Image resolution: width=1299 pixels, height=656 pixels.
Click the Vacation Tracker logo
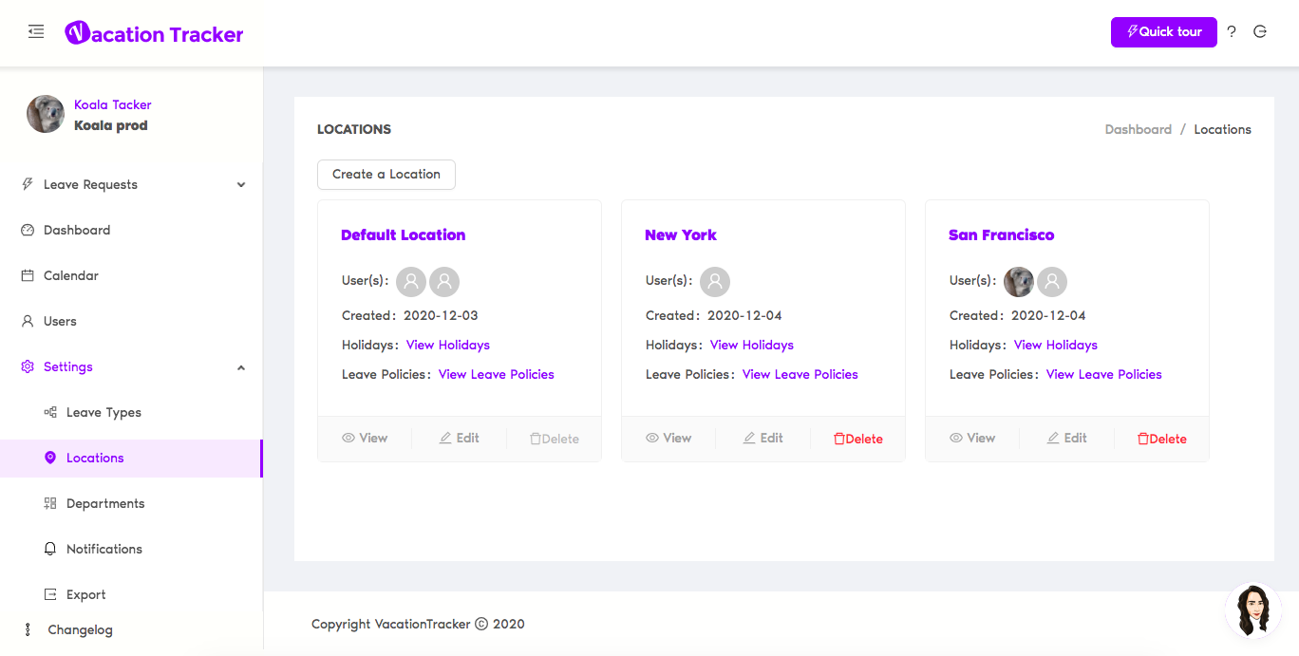[x=154, y=34]
